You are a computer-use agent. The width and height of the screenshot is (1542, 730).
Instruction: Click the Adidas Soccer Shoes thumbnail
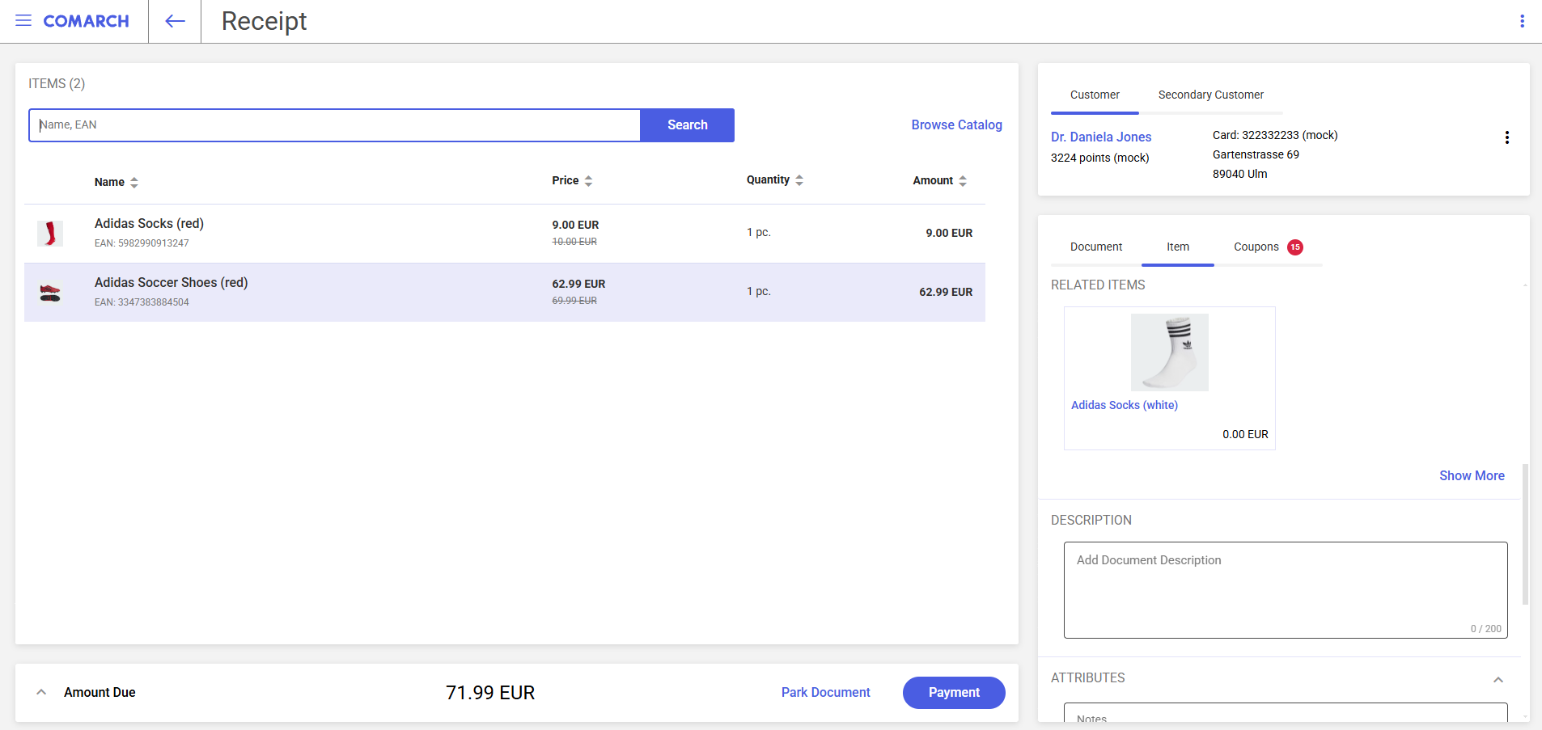point(50,293)
